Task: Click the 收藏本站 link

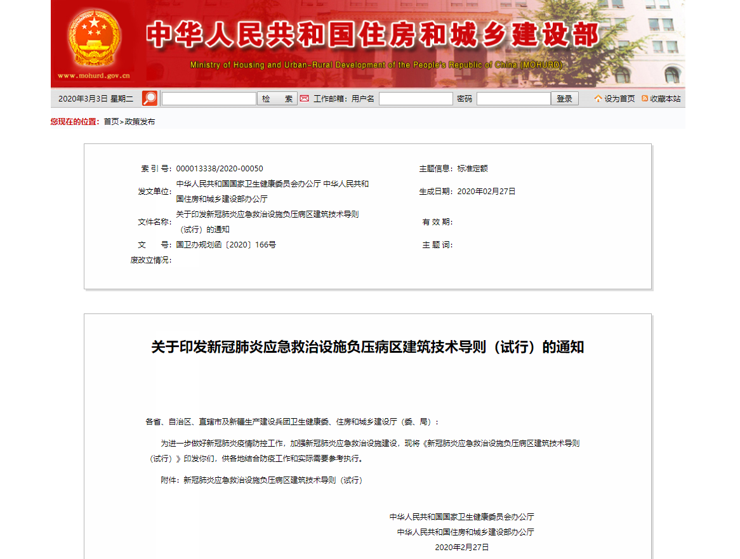Action: coord(665,98)
